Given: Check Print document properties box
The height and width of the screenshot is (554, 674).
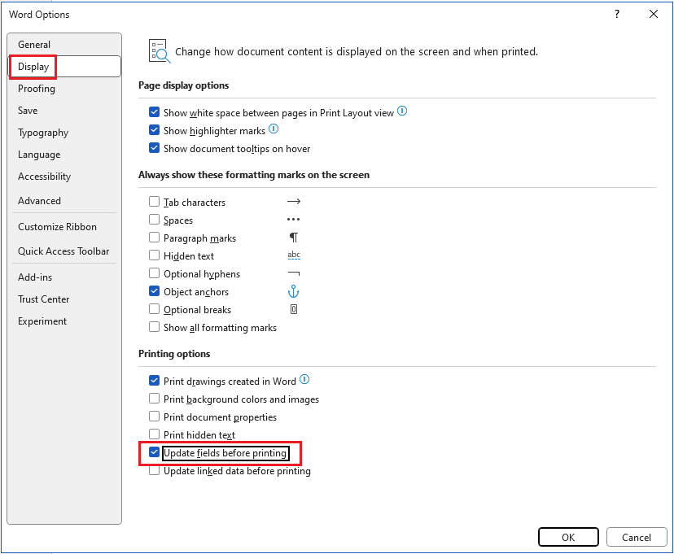Looking at the screenshot, I should pyautogui.click(x=155, y=417).
